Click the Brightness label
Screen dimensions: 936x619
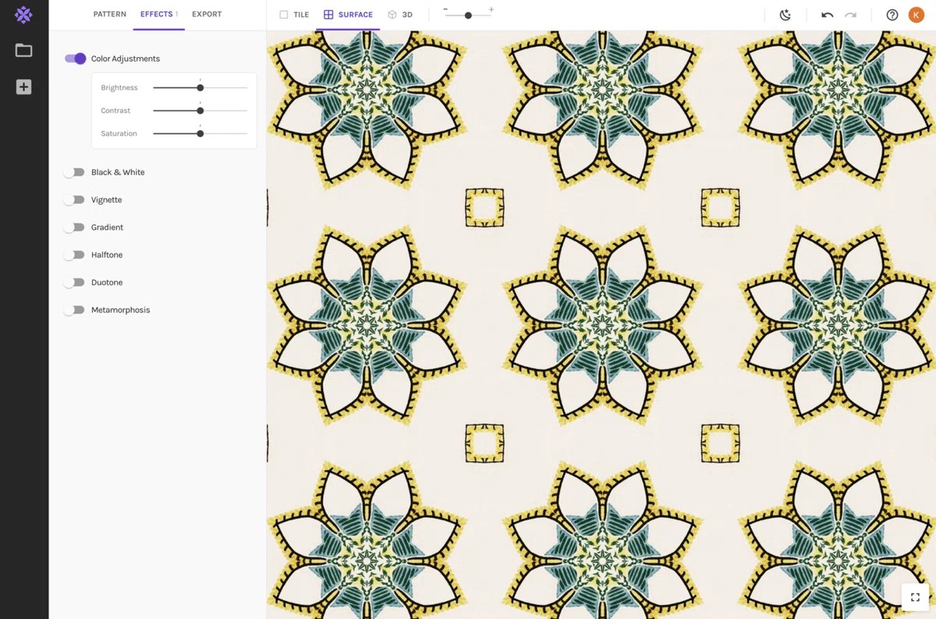(x=119, y=88)
